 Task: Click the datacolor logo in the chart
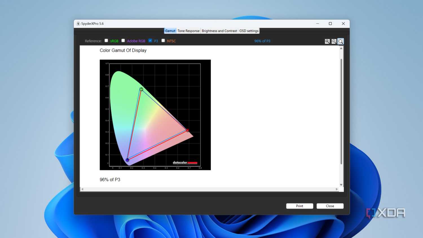click(x=185, y=162)
